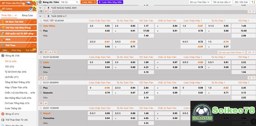Open the bar chart icon below Lazio vs Genoa
Screen dimensions: 256x126
(x=46, y=78)
